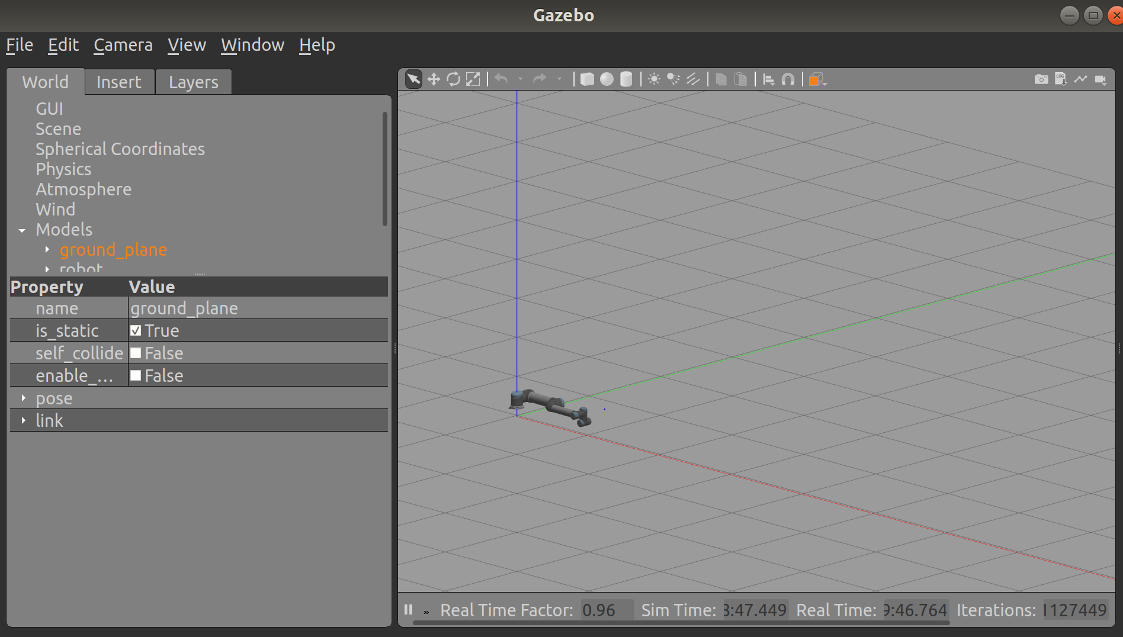Toggle the self_collide checkbox
Viewport: 1123px width, 637px height.
(136, 353)
